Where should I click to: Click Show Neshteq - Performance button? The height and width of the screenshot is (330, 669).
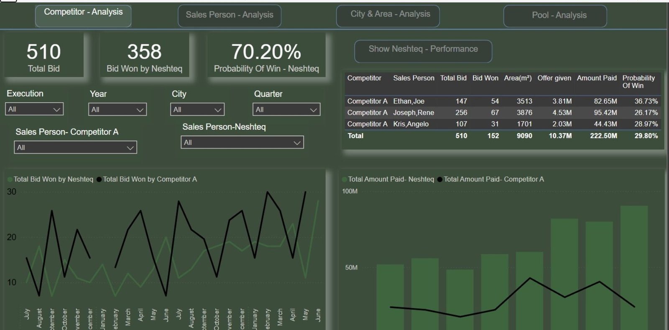point(423,51)
